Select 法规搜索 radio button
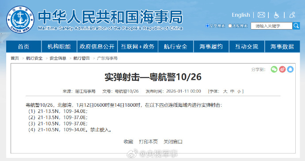This screenshot has width=305, height=161. [x=230, y=26]
